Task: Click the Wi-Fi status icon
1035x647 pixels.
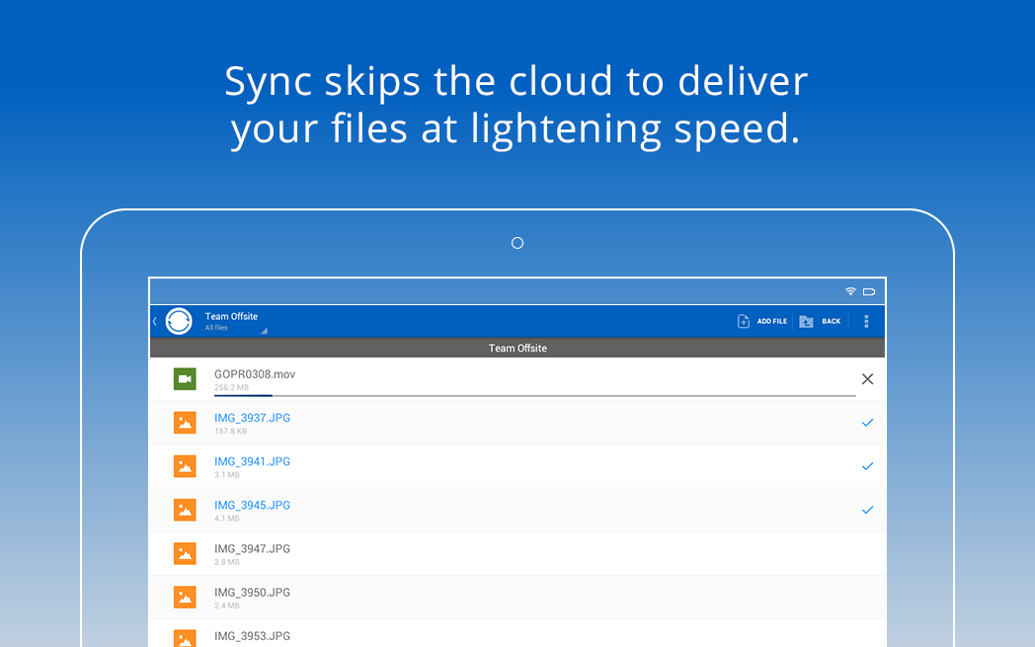Action: point(850,290)
